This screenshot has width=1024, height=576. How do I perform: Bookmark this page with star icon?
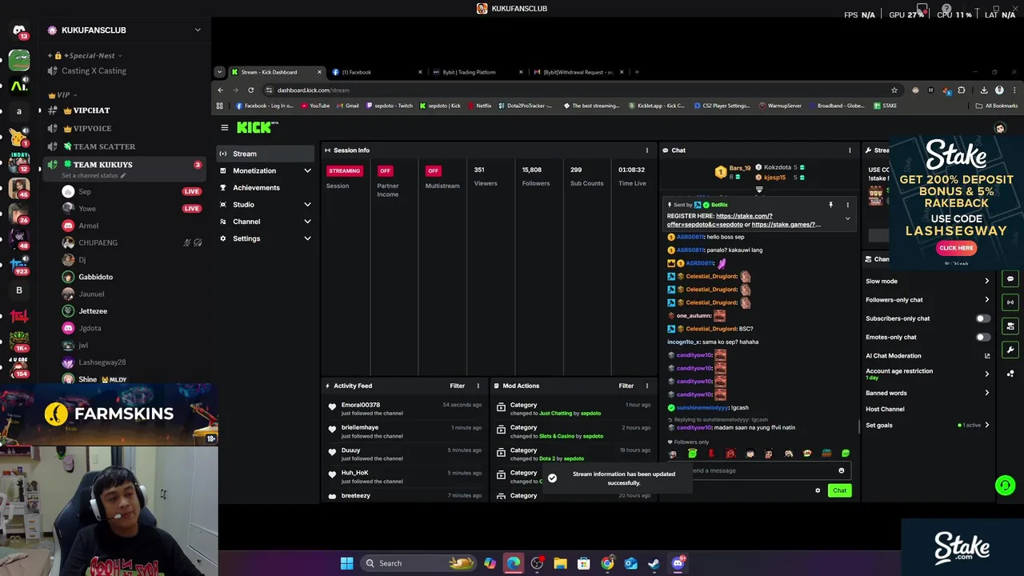tap(894, 90)
